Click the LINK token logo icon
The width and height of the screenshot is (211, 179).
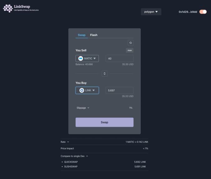coord(82,90)
